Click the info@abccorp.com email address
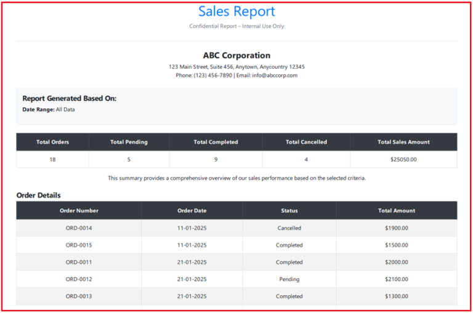Viewport: 473px width, 313px height. pos(274,76)
